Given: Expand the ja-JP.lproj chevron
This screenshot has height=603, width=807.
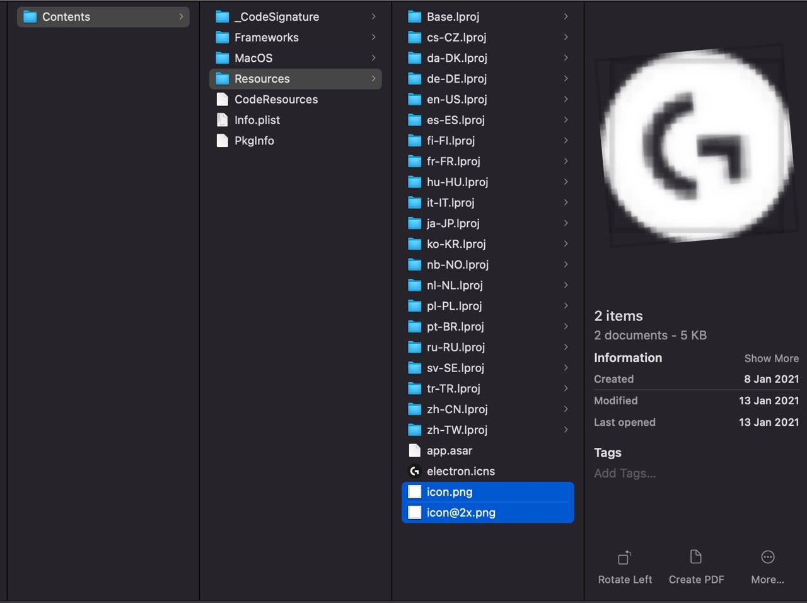Looking at the screenshot, I should click(566, 223).
